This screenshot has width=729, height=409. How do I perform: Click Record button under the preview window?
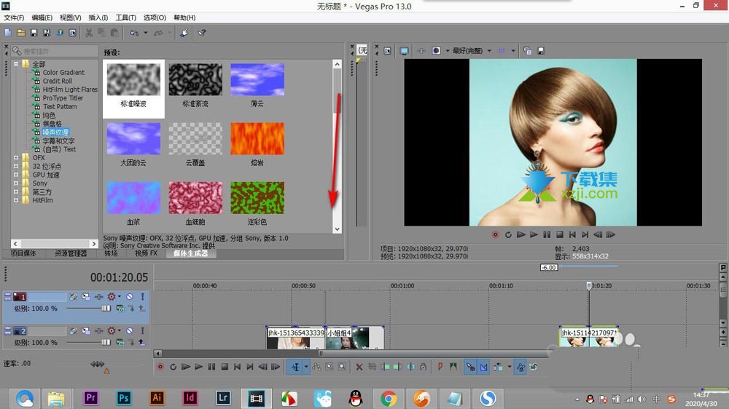click(x=495, y=234)
